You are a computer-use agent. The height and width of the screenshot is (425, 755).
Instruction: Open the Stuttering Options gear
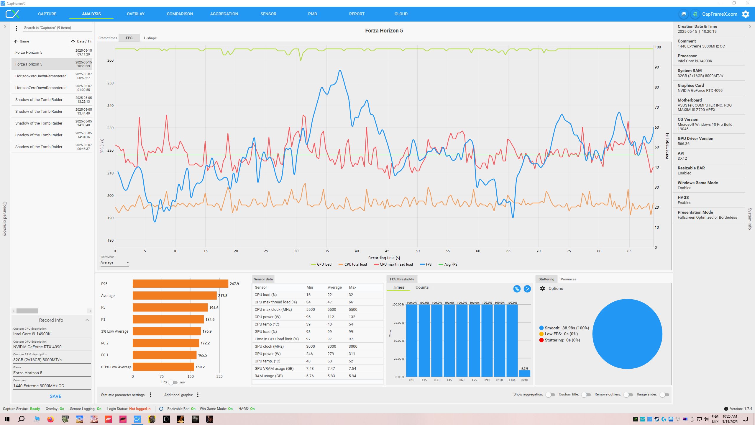tap(542, 288)
